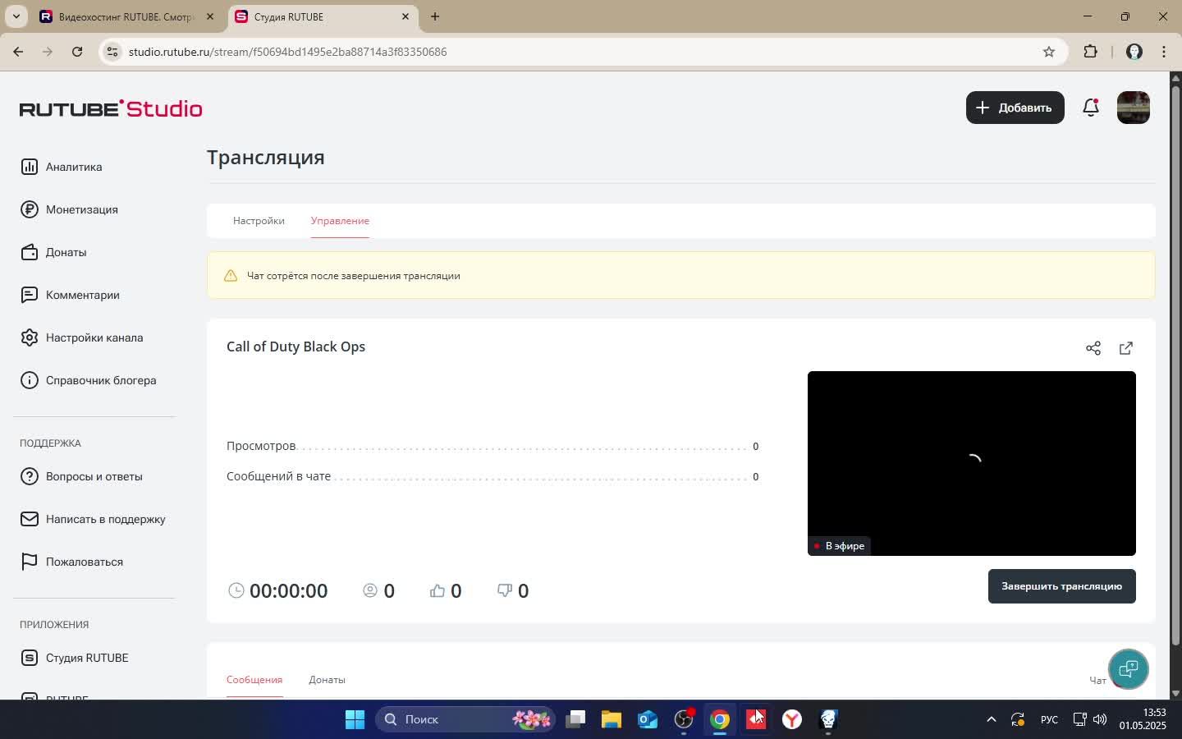
Task: Click the Windows search box
Action: pyautogui.click(x=465, y=719)
